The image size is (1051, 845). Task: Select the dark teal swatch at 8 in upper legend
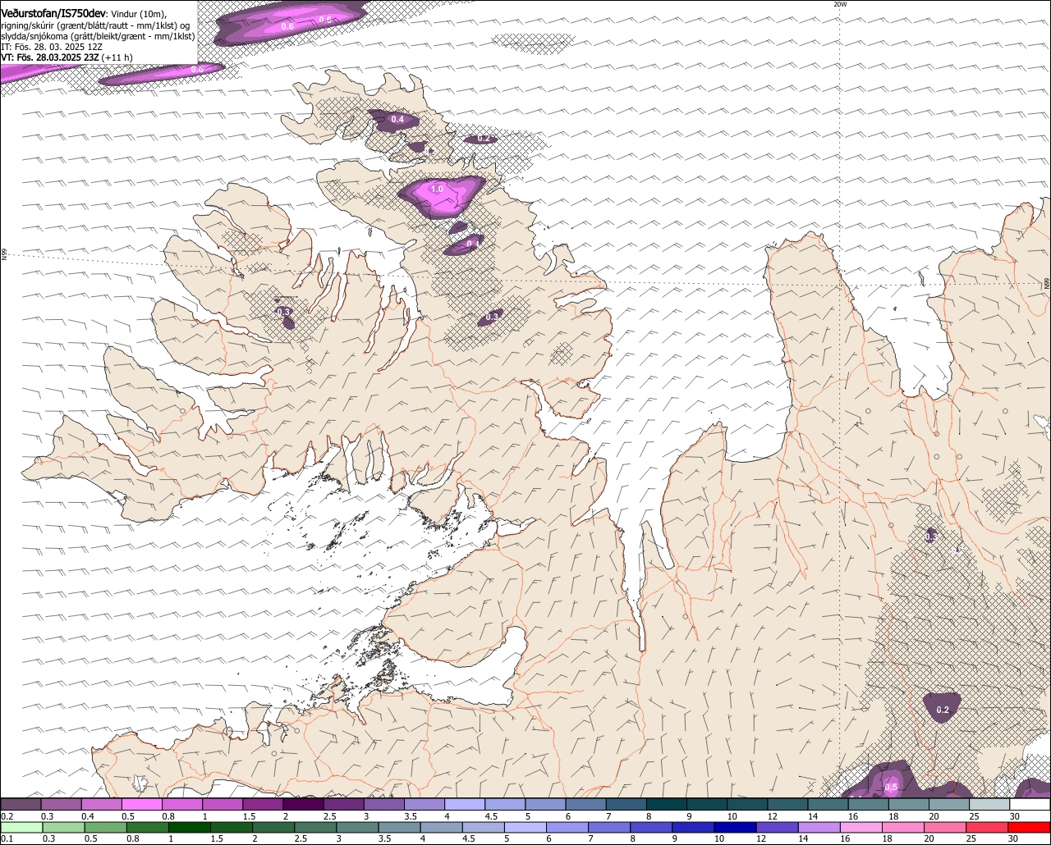[x=666, y=805]
